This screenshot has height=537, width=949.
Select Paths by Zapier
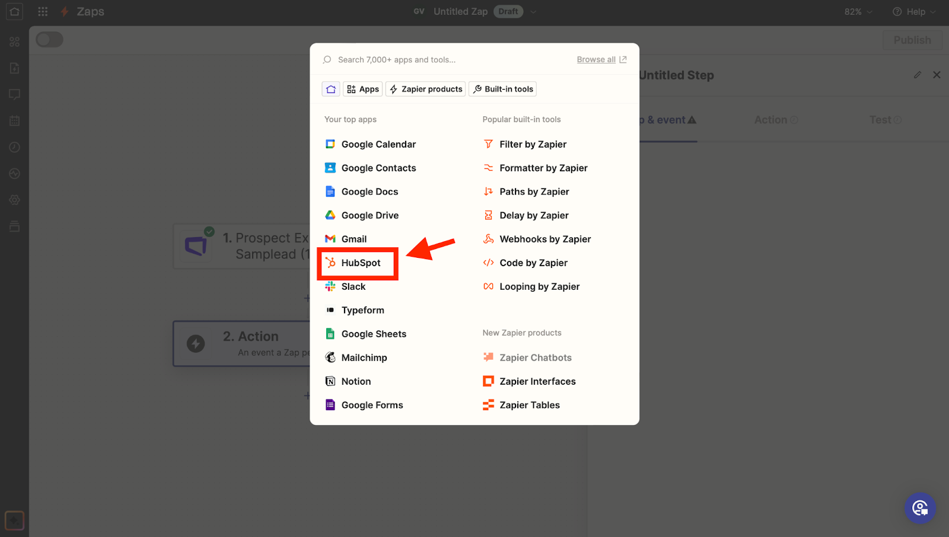[526, 191]
